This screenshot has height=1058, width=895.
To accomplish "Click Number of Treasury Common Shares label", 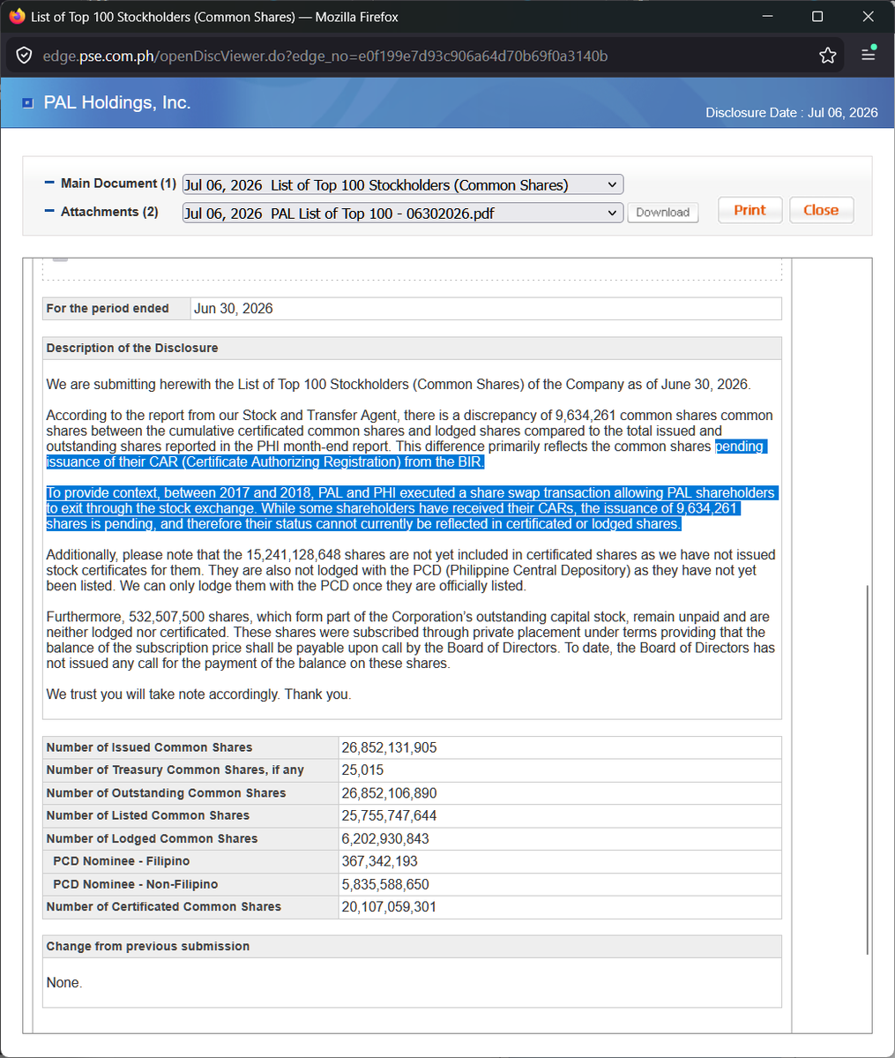I will click(x=175, y=769).
